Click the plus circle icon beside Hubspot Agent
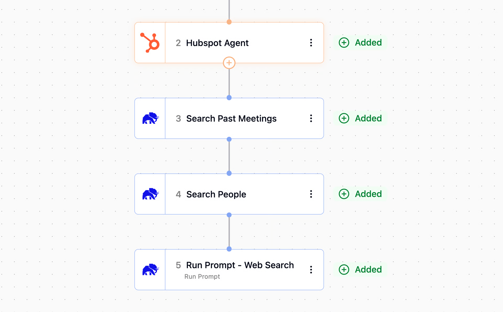Viewport: 503px width, 312px height. click(344, 43)
